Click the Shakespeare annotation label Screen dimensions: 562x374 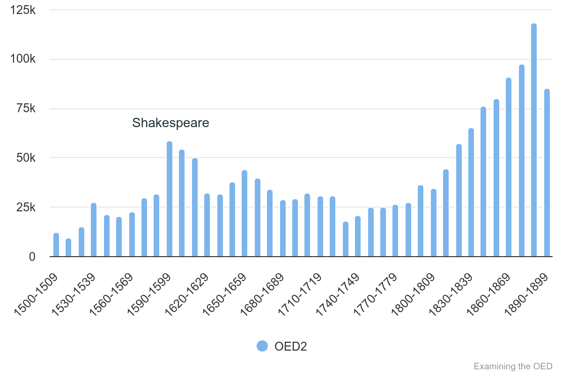(x=170, y=123)
